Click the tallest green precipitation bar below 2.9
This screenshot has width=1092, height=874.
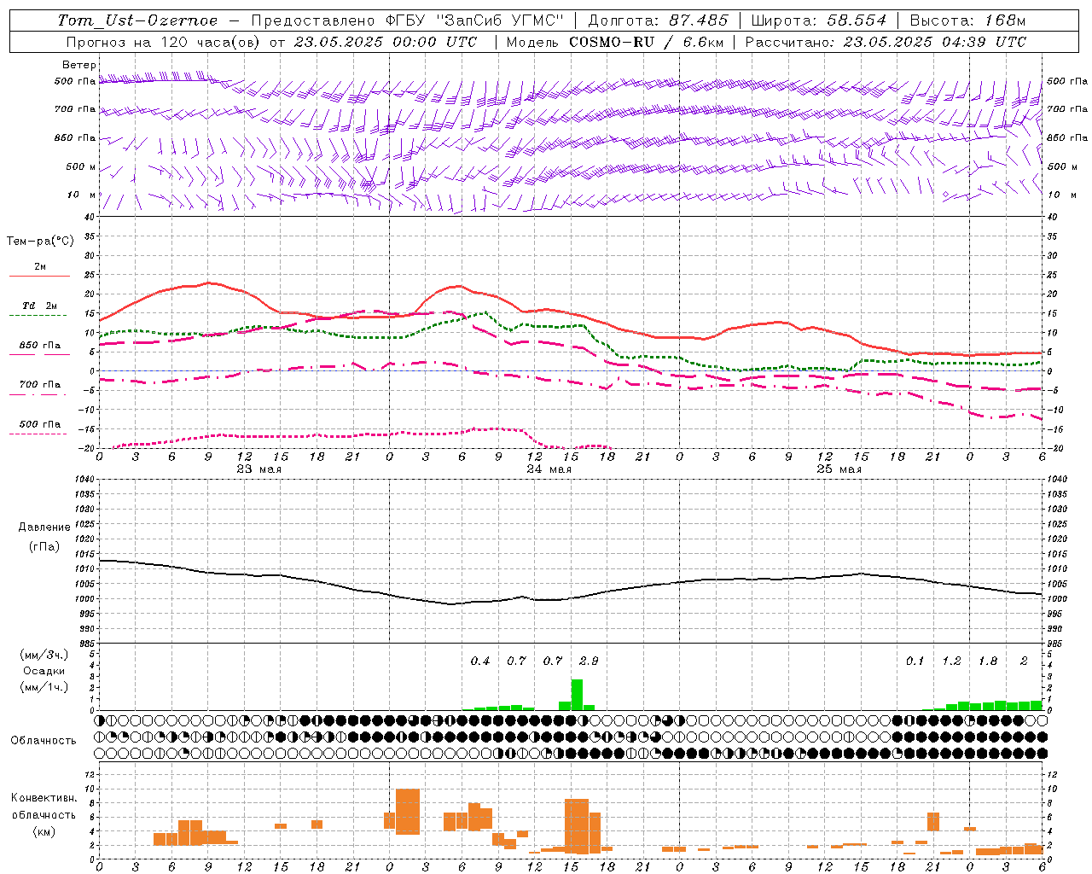click(577, 695)
